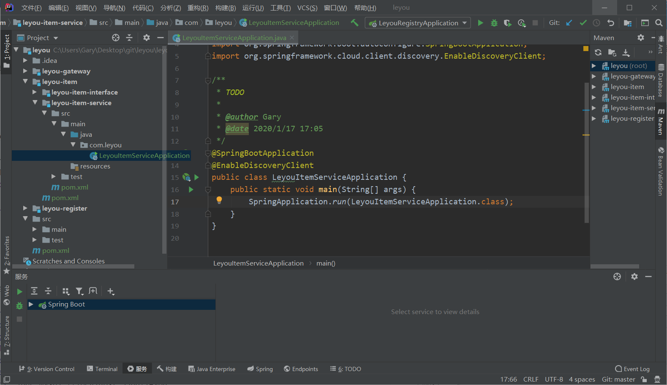
Task: Collapse all nodes in the Services toolbar
Action: [48, 291]
